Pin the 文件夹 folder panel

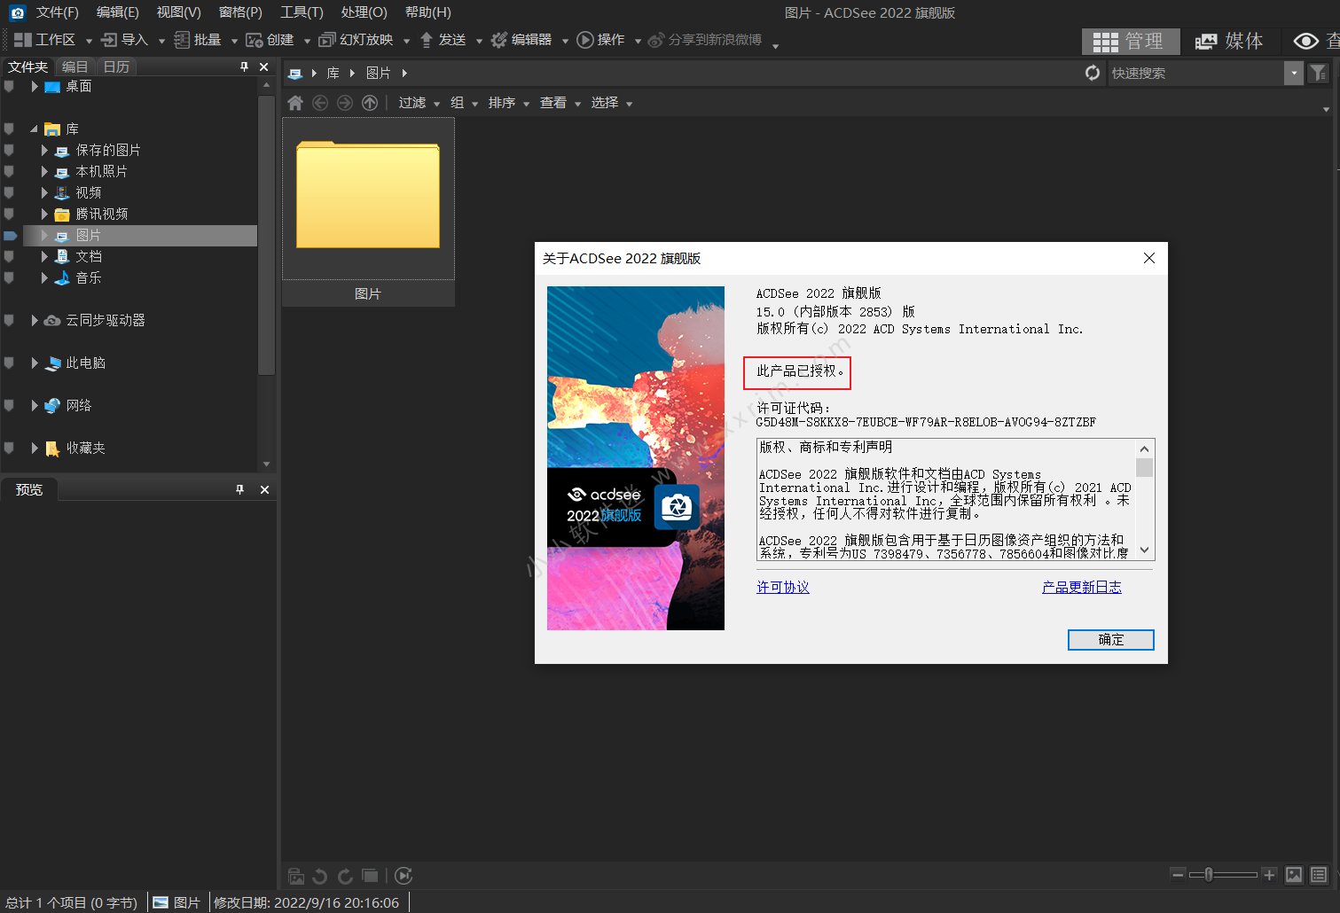point(244,66)
